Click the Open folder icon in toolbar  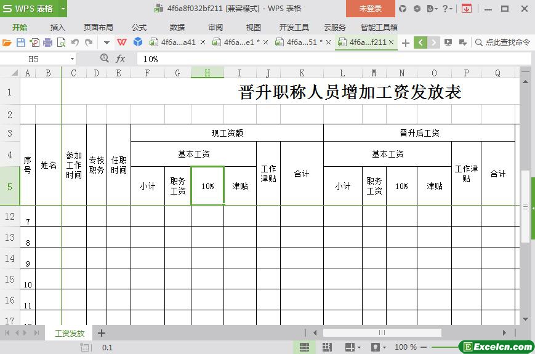point(7,42)
